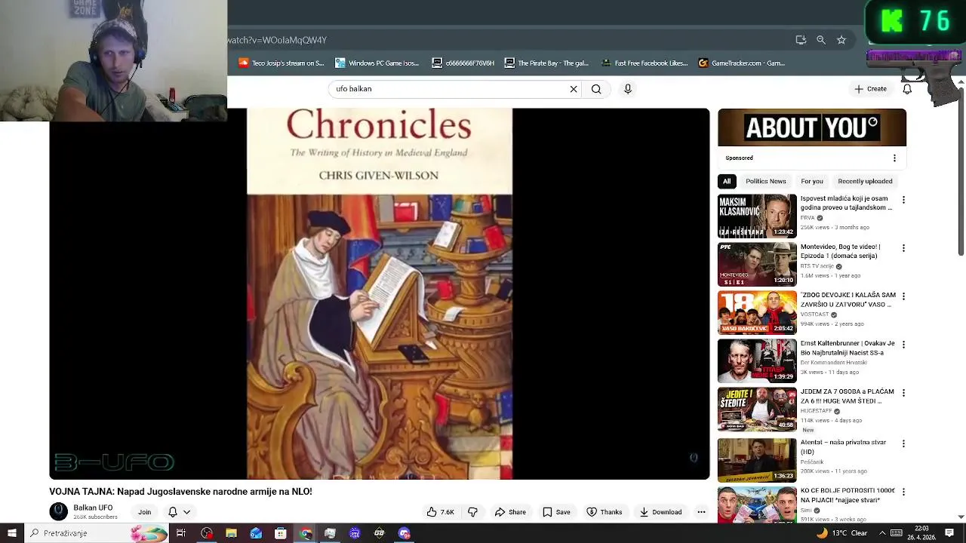Open options menu for 'Ispovest mladića' video
The width and height of the screenshot is (966, 543).
tap(903, 200)
